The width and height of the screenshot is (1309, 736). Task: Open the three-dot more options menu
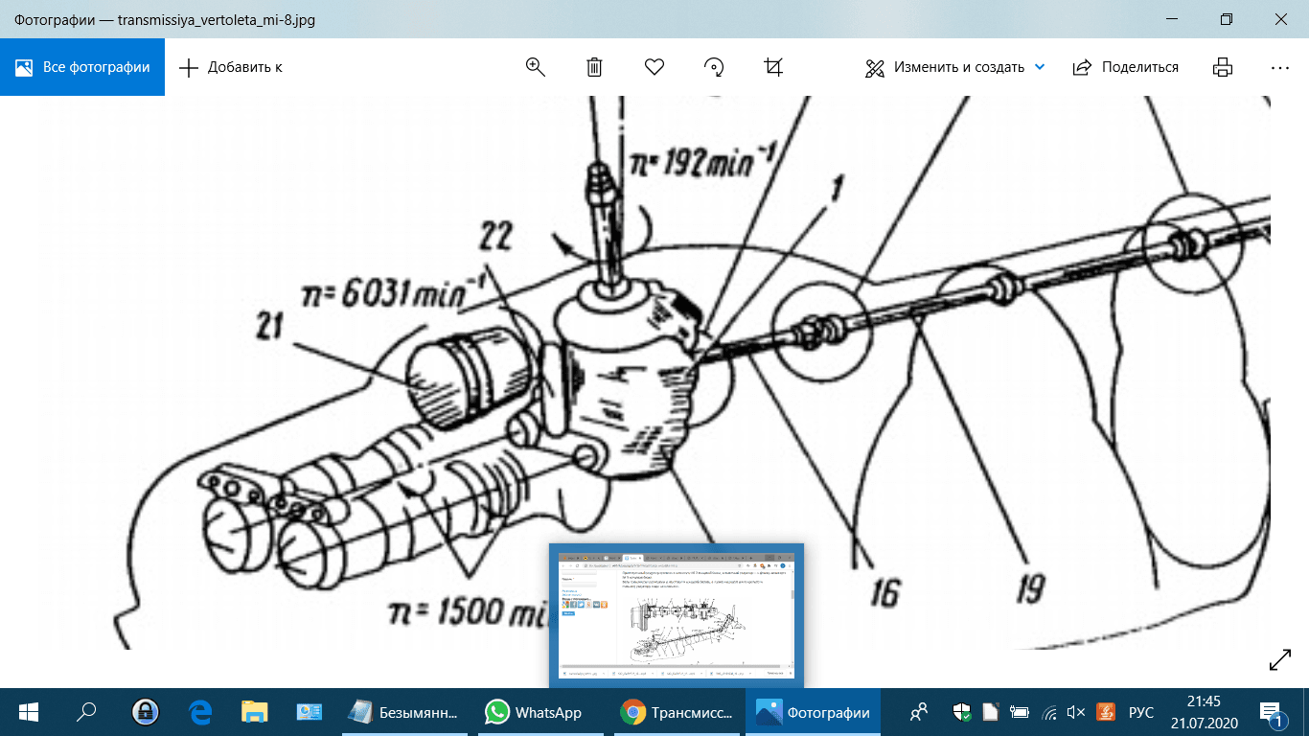1280,67
